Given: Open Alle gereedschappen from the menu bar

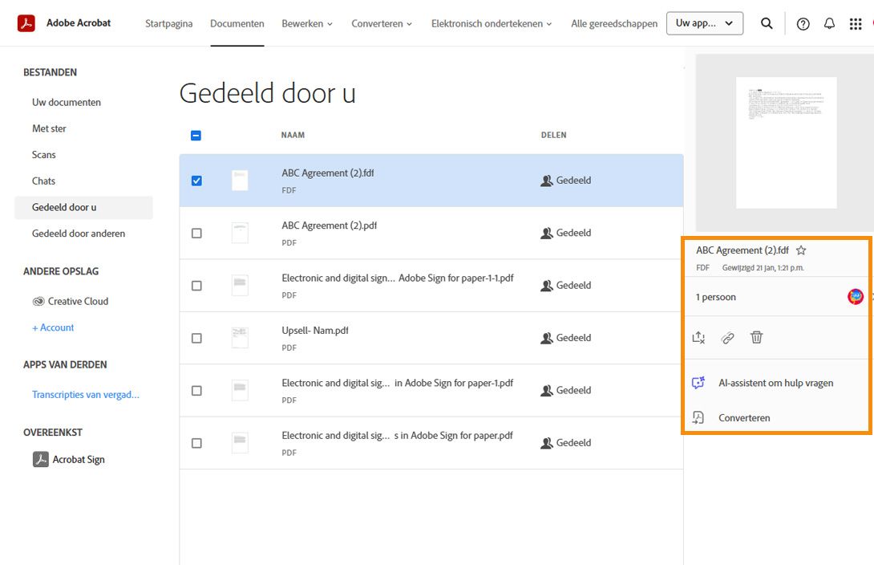Looking at the screenshot, I should coord(614,23).
